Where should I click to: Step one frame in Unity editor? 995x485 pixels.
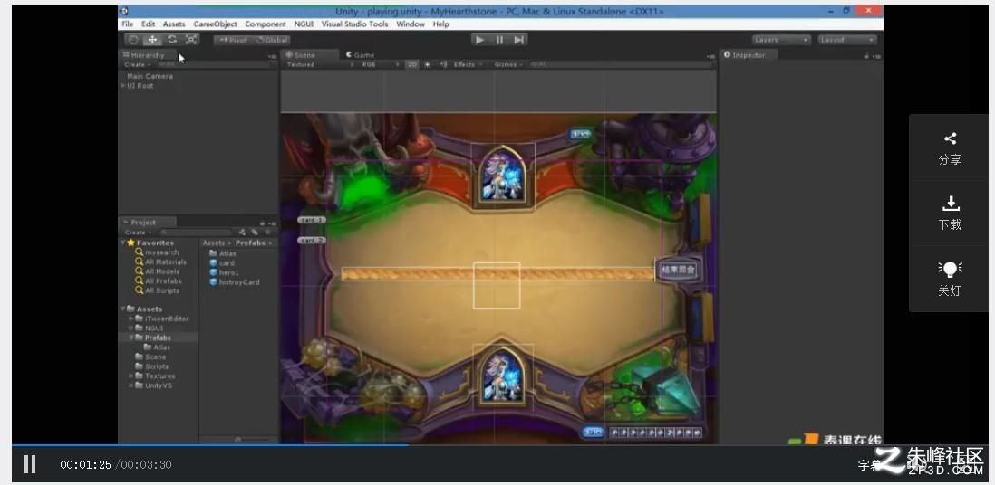519,40
